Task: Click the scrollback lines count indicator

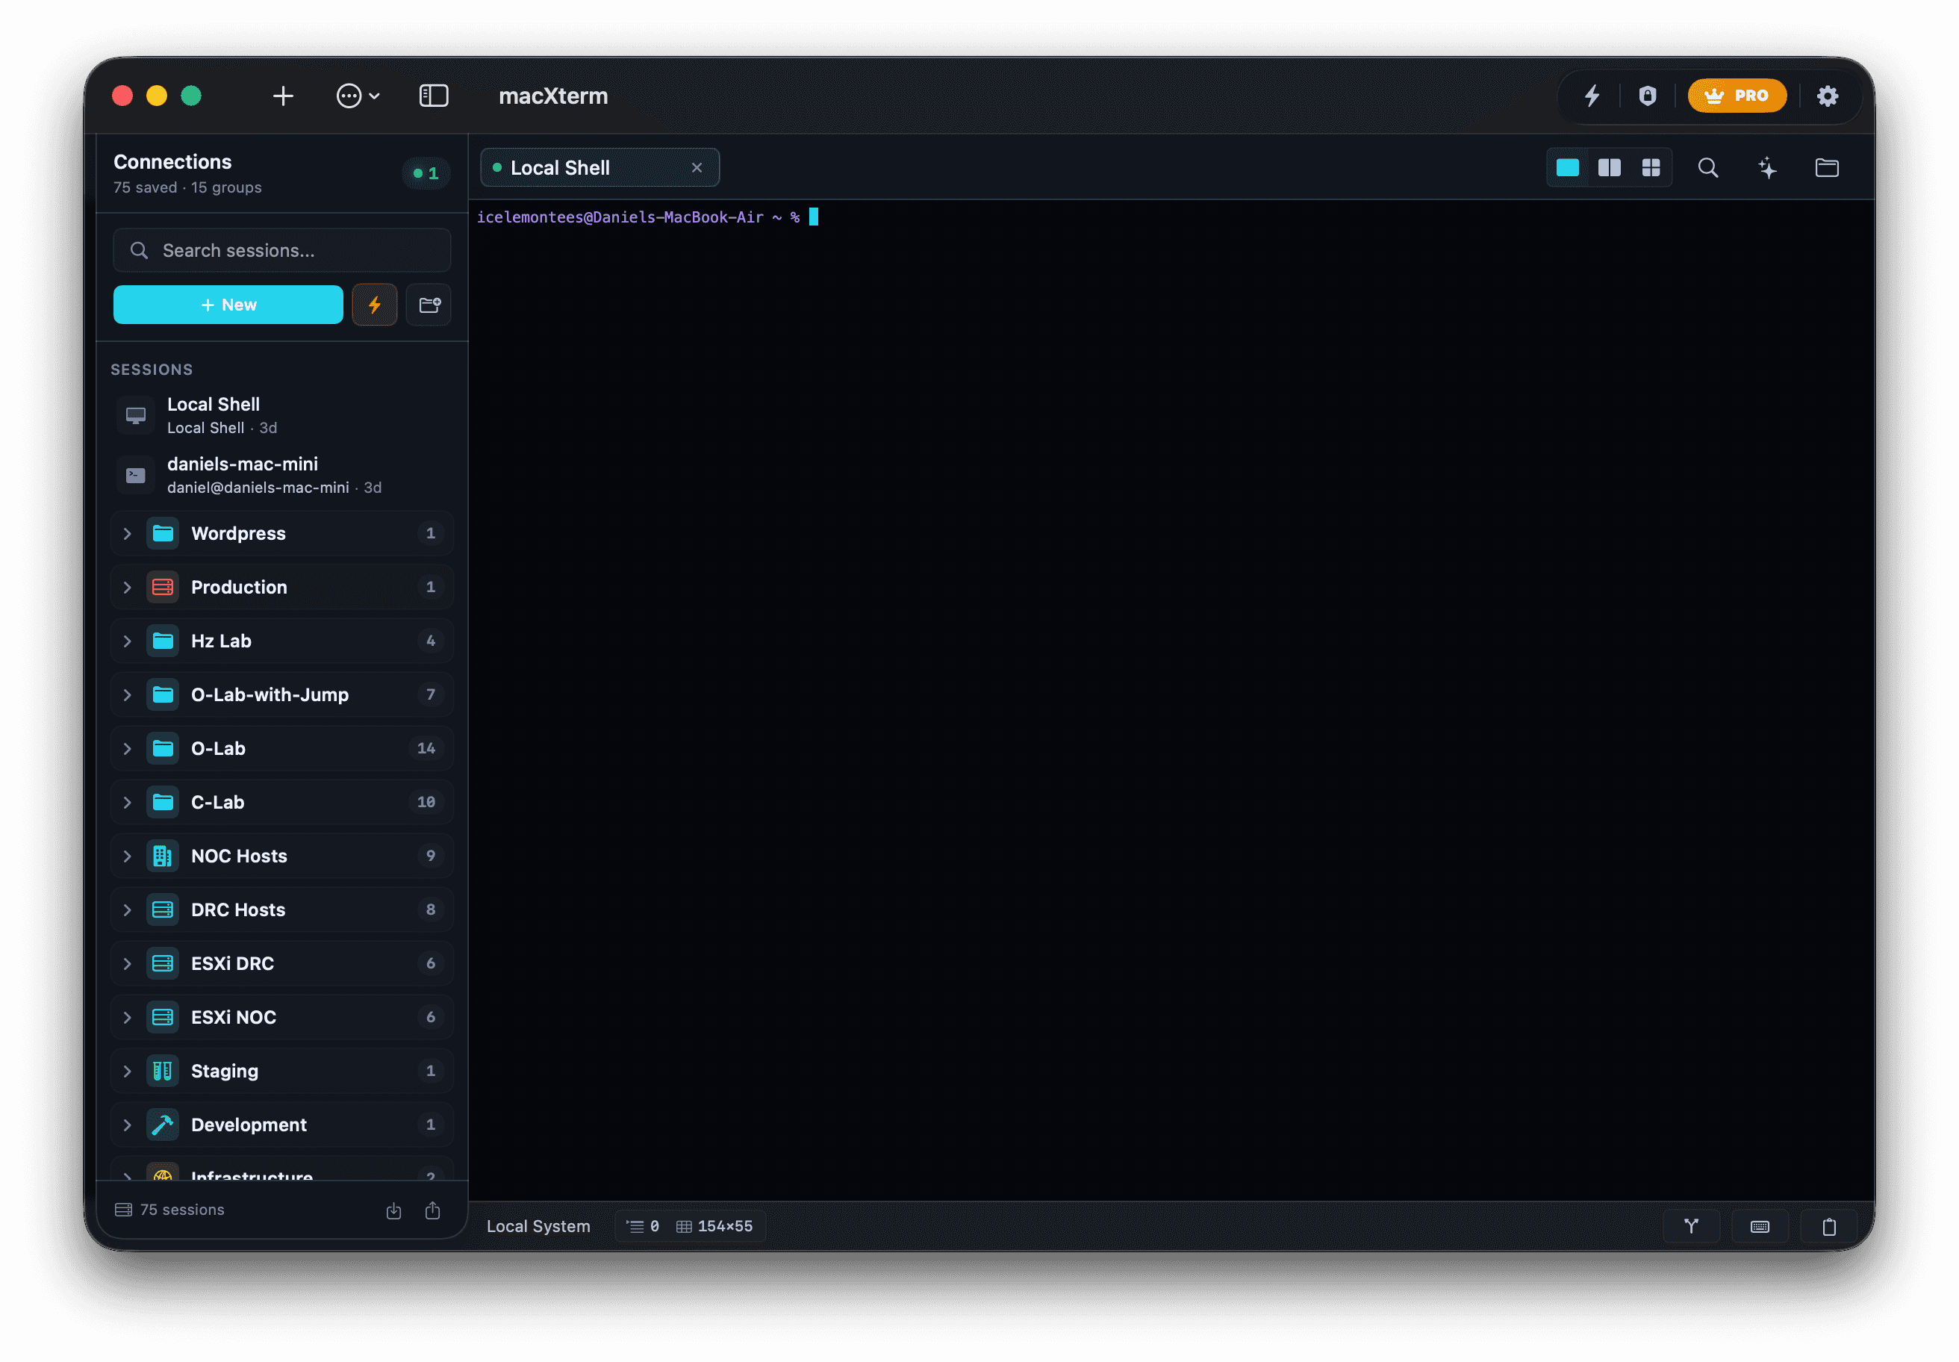Action: click(644, 1227)
